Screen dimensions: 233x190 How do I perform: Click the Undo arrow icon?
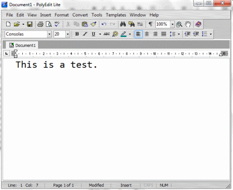(x=104, y=24)
